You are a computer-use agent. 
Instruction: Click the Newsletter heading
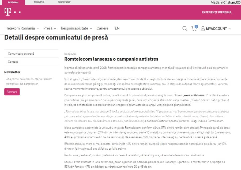click(12, 72)
